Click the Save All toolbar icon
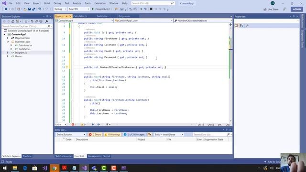This screenshot has width=306, height=172. point(33,9)
